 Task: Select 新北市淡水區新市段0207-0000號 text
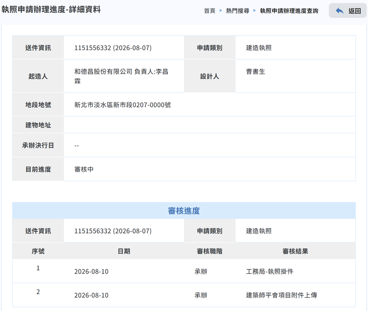click(123, 105)
